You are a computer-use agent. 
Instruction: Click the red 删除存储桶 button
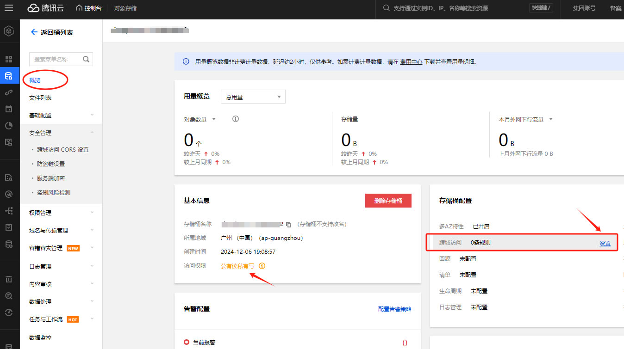pos(388,201)
